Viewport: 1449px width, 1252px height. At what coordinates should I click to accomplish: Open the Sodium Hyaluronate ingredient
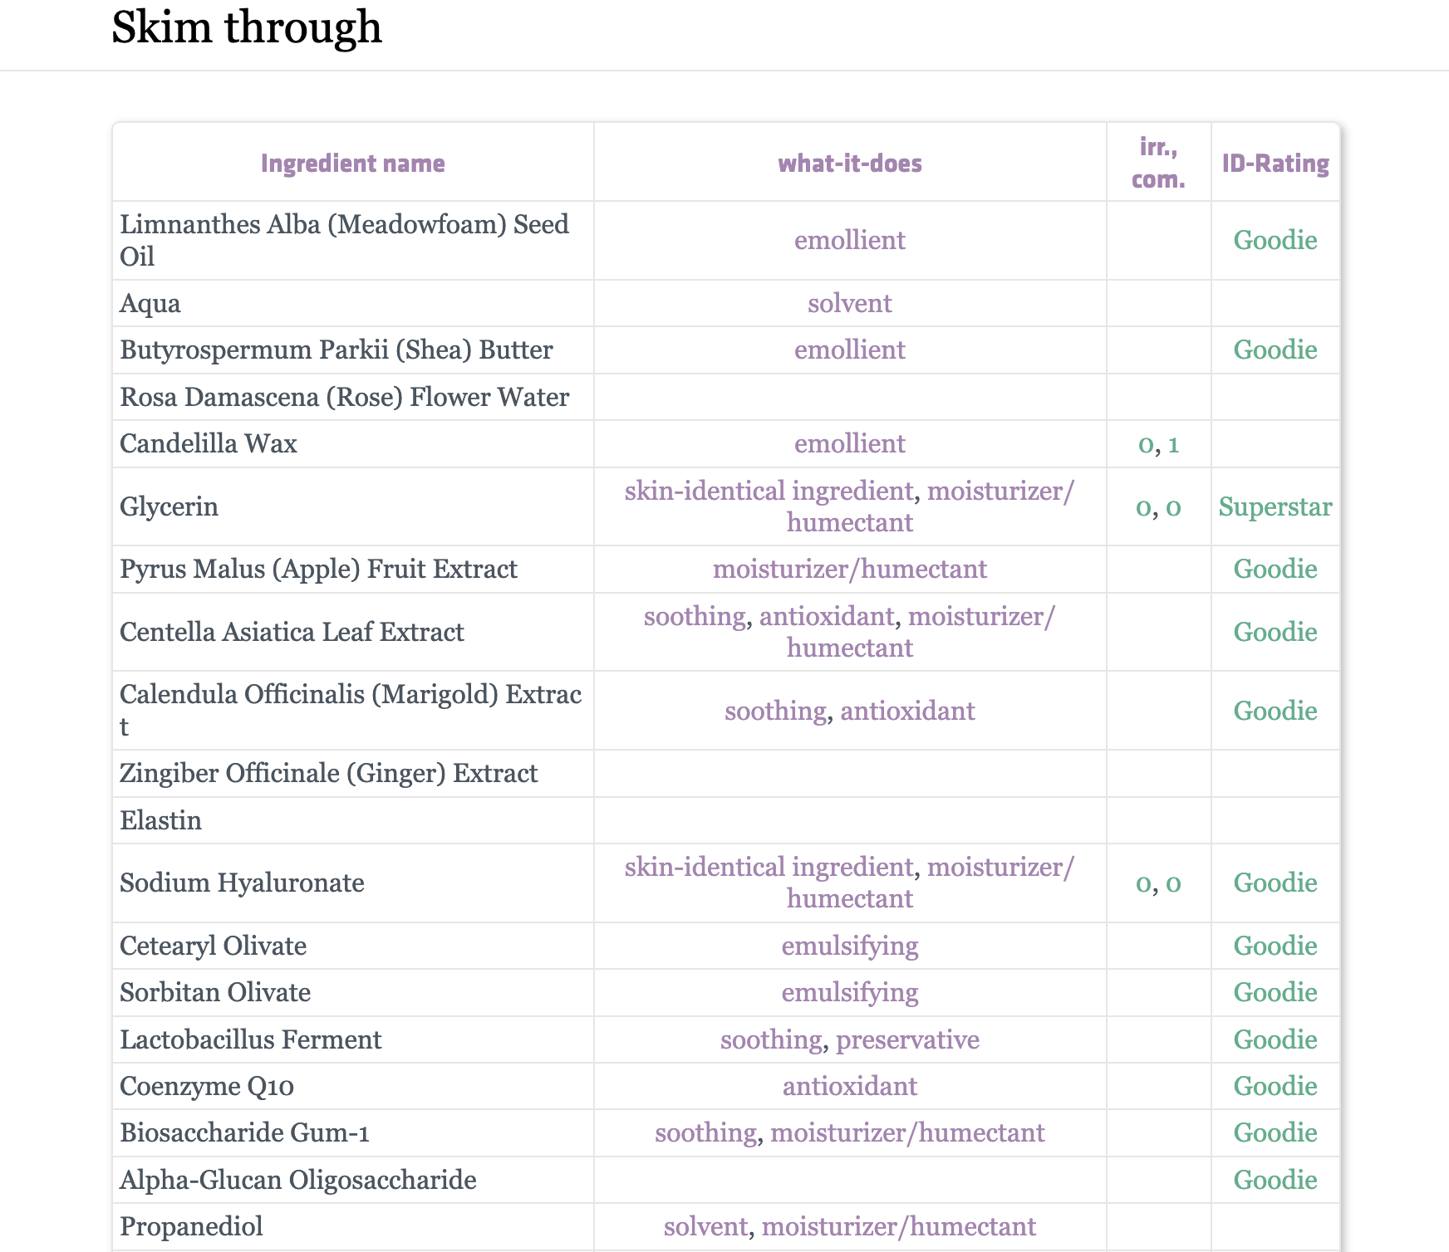coord(242,883)
